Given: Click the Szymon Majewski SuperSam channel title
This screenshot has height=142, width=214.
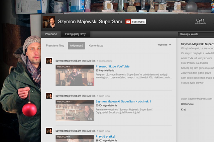Looking at the screenshot, I should coord(90,22).
